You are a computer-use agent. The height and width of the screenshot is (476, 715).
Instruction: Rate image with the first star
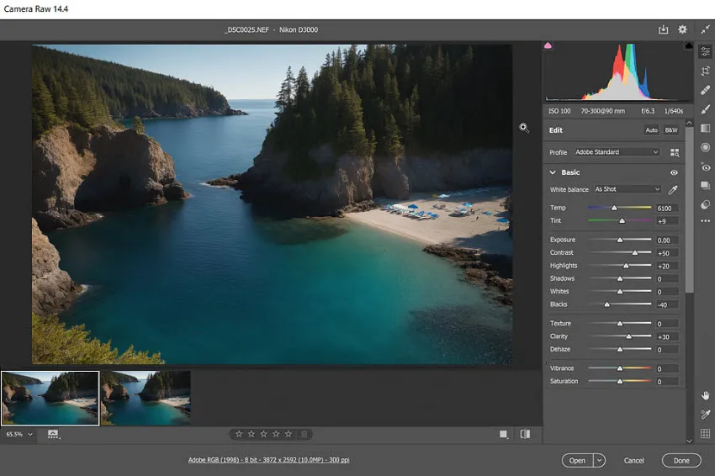coord(239,434)
